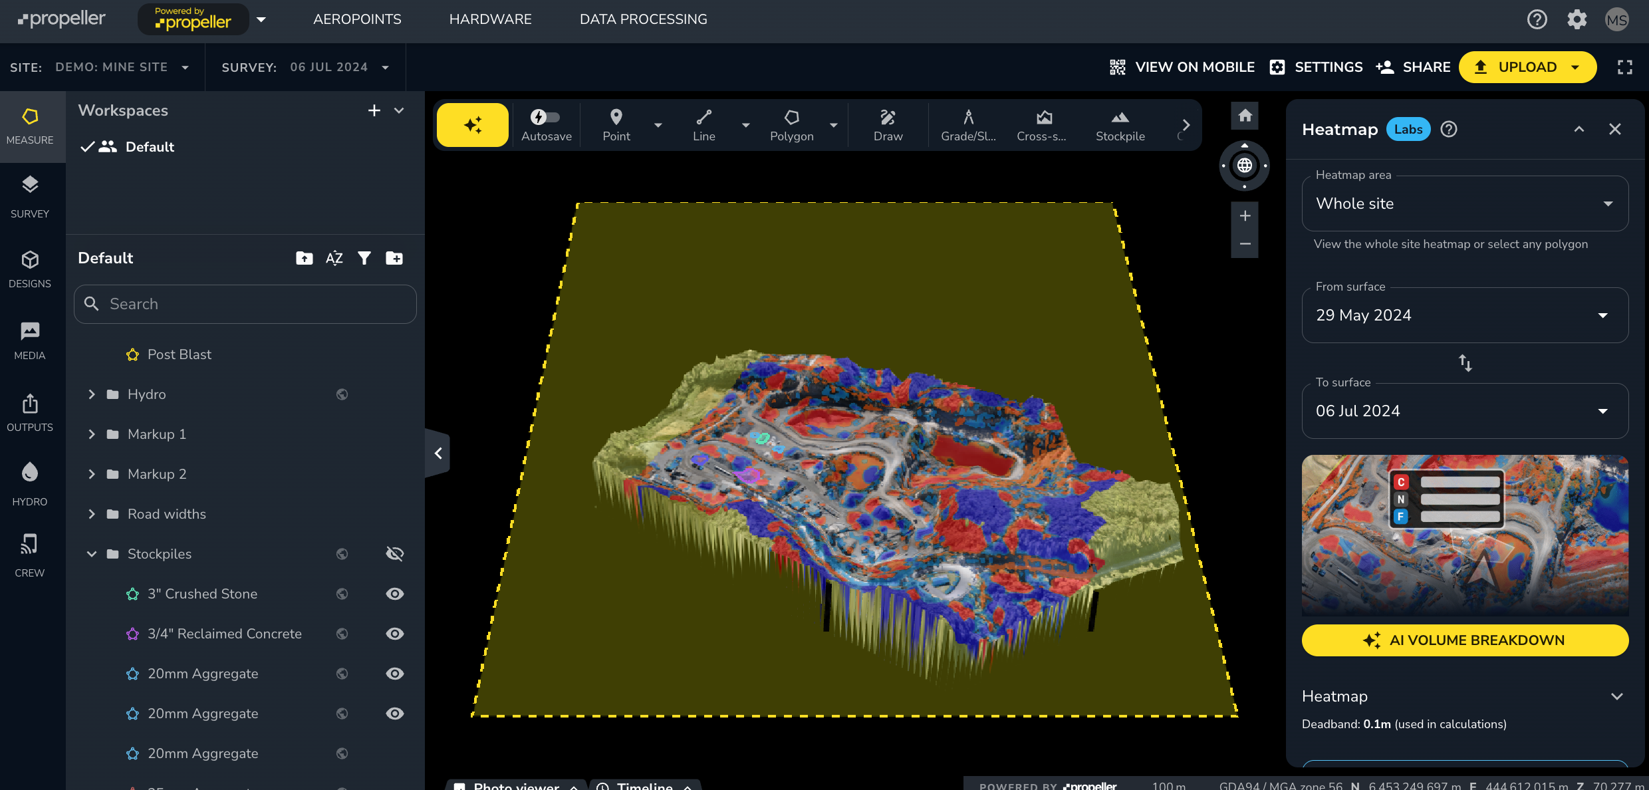Zoom in on the map
1649x790 pixels.
(1245, 215)
